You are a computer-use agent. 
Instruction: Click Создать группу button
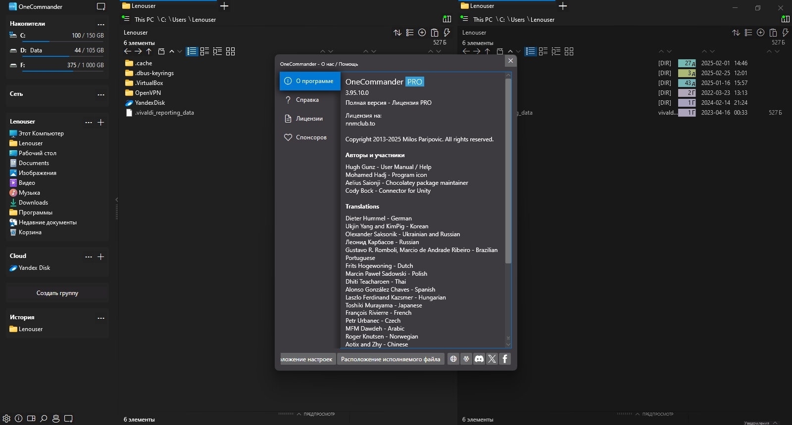[57, 293]
